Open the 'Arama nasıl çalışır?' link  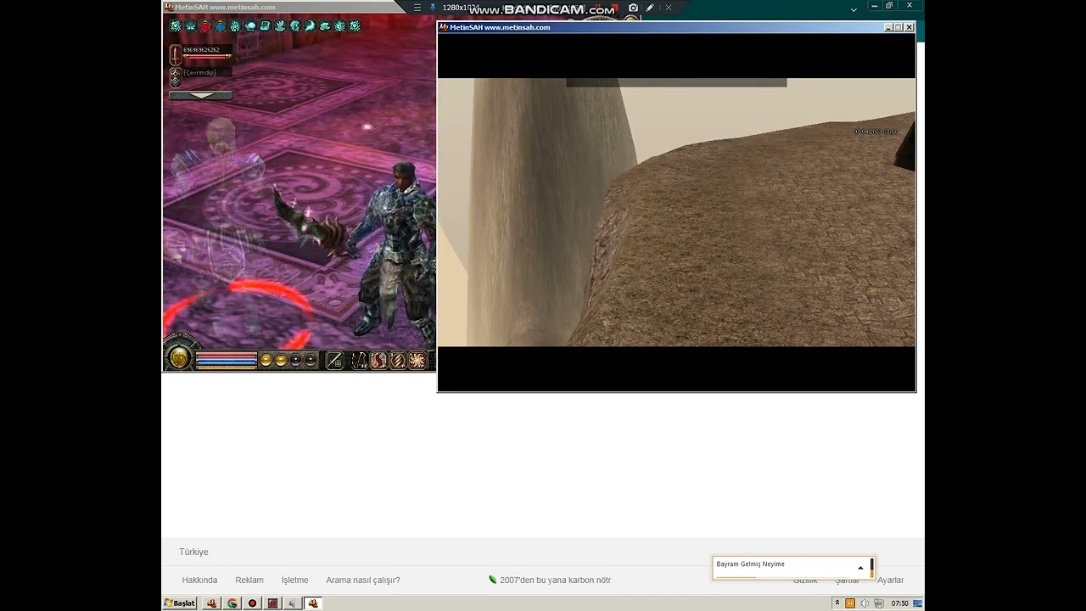click(363, 580)
